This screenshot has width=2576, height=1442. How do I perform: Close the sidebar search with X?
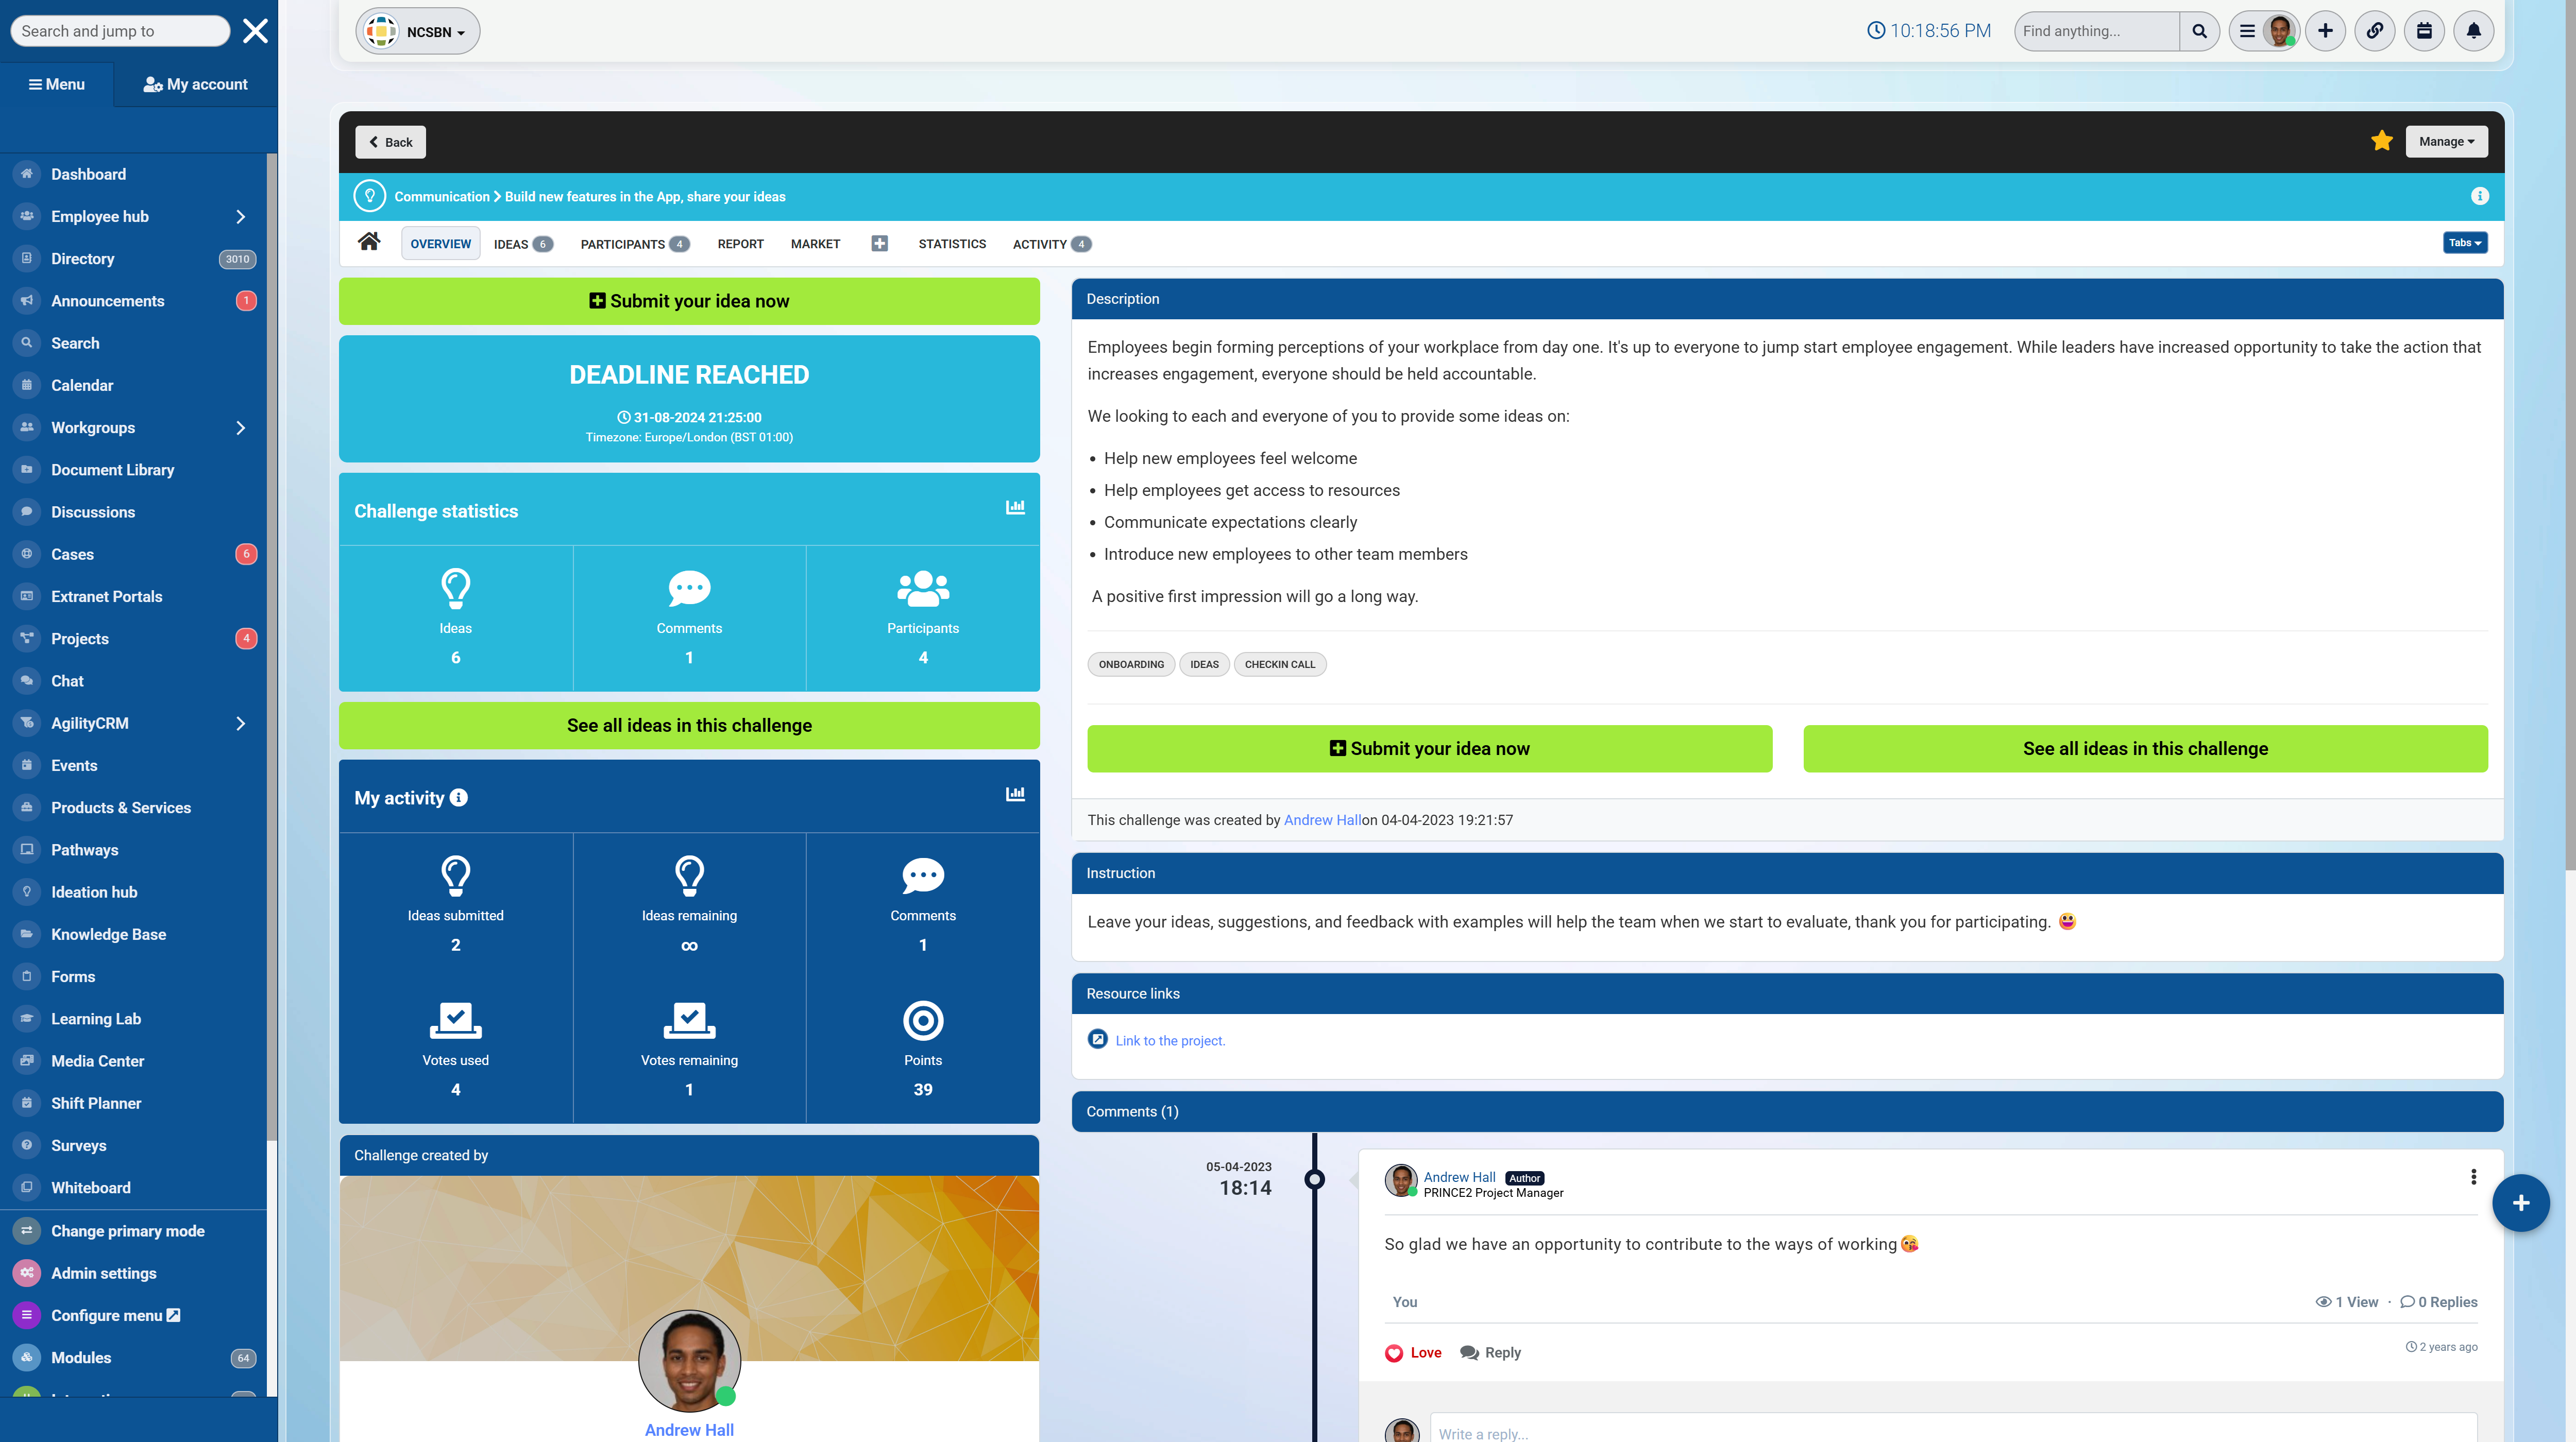255,31
